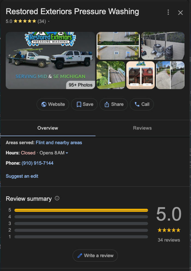The width and height of the screenshot is (191, 271).
Task: Click the large 5.0 score number
Action: click(169, 214)
